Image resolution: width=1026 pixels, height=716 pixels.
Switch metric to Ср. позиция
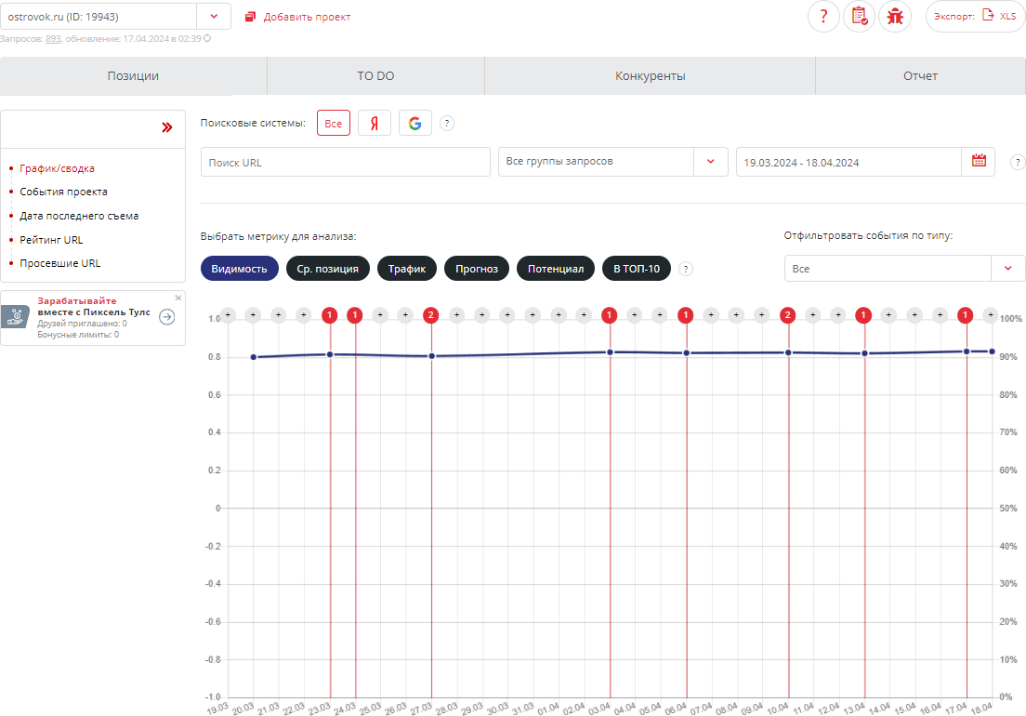tap(328, 269)
